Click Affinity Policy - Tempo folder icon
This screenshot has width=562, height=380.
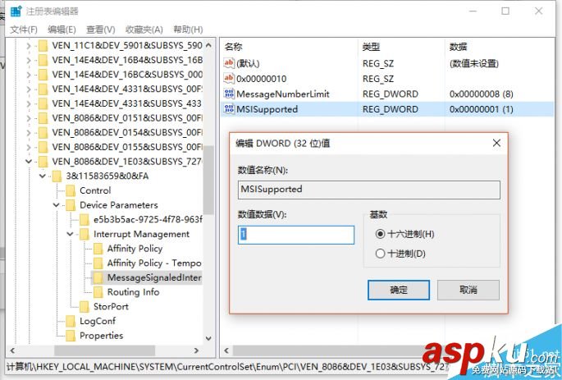tap(98, 263)
